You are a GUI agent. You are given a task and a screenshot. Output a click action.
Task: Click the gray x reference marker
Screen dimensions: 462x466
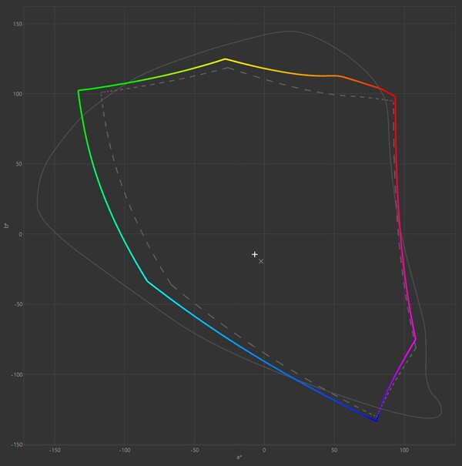[261, 261]
